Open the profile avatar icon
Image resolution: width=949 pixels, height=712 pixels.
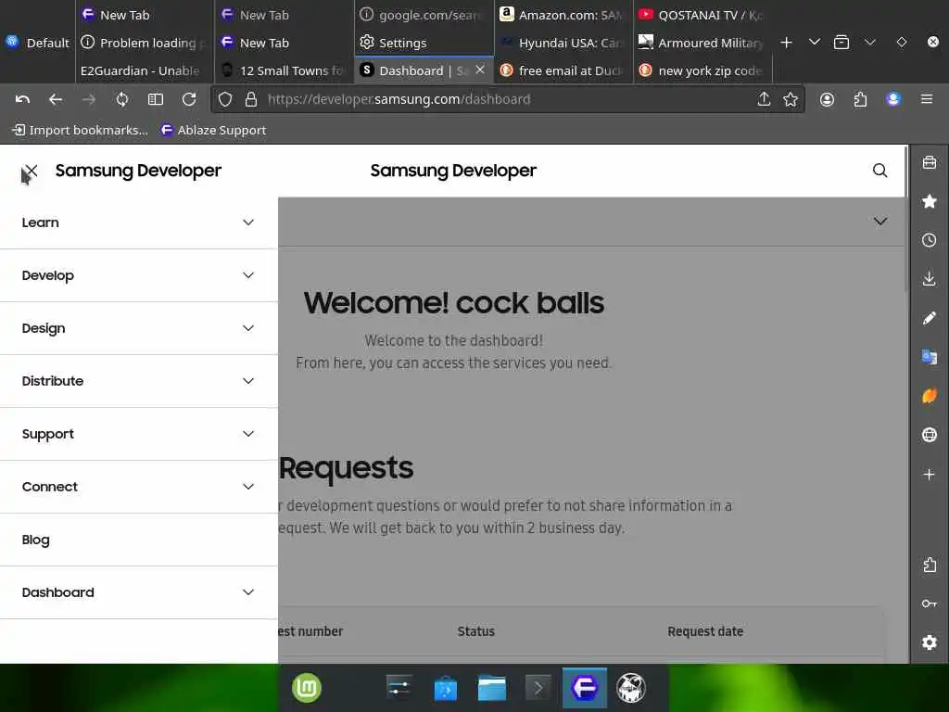click(x=893, y=99)
